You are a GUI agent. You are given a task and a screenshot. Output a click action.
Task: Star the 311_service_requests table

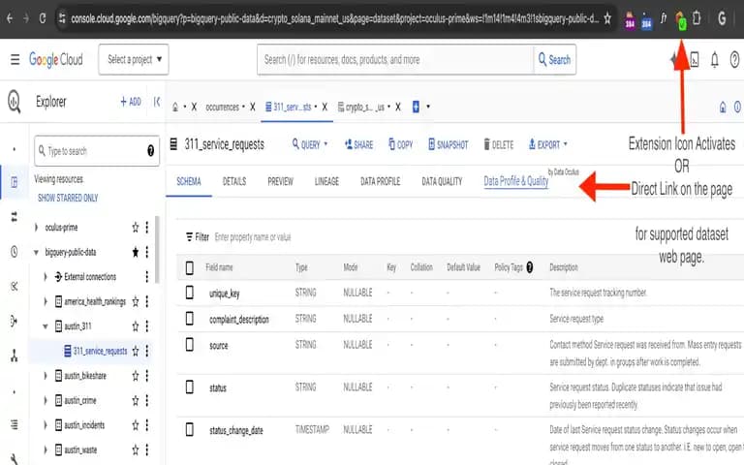point(136,351)
